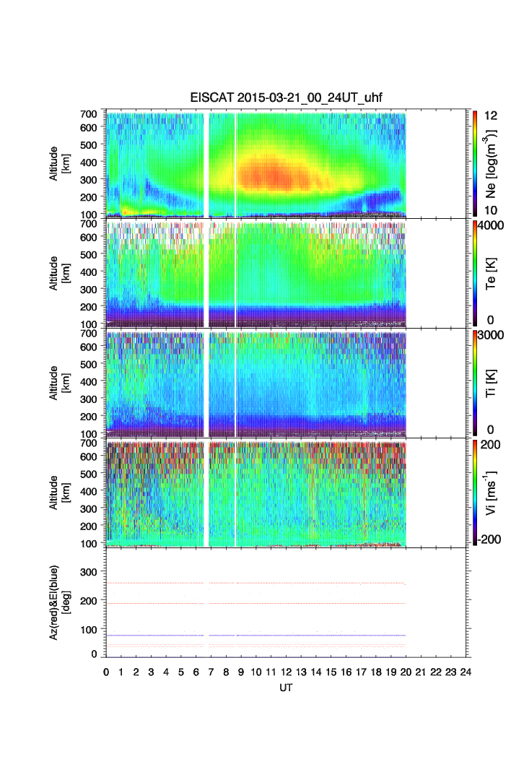Image resolution: width=511 pixels, height=767 pixels.
Task: Click the Ne electron density colorbar
Action: (475, 163)
